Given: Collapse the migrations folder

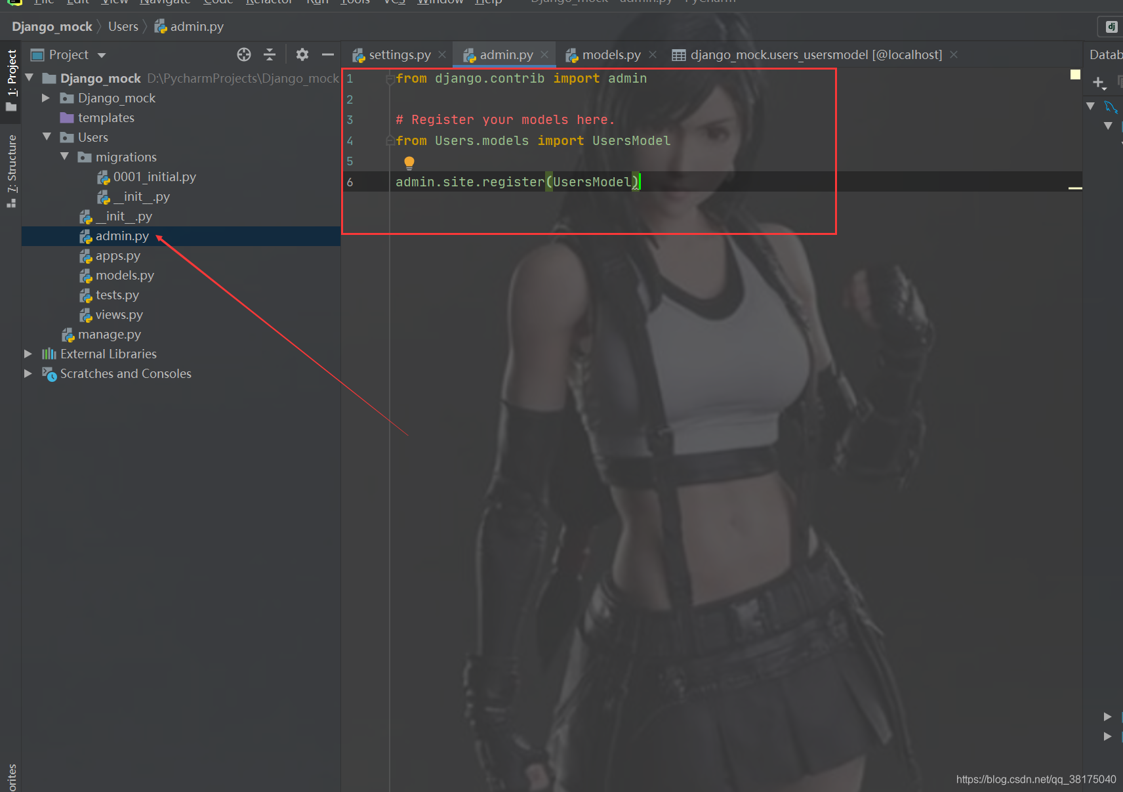Looking at the screenshot, I should click(x=64, y=157).
